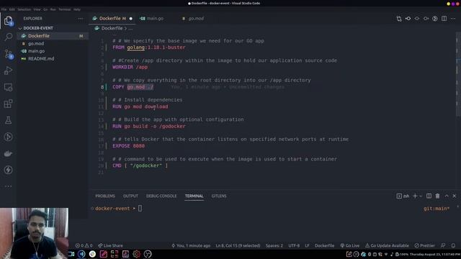461x259 pixels.
Task: Open go.mod in Explorer tree
Action: 53,43
